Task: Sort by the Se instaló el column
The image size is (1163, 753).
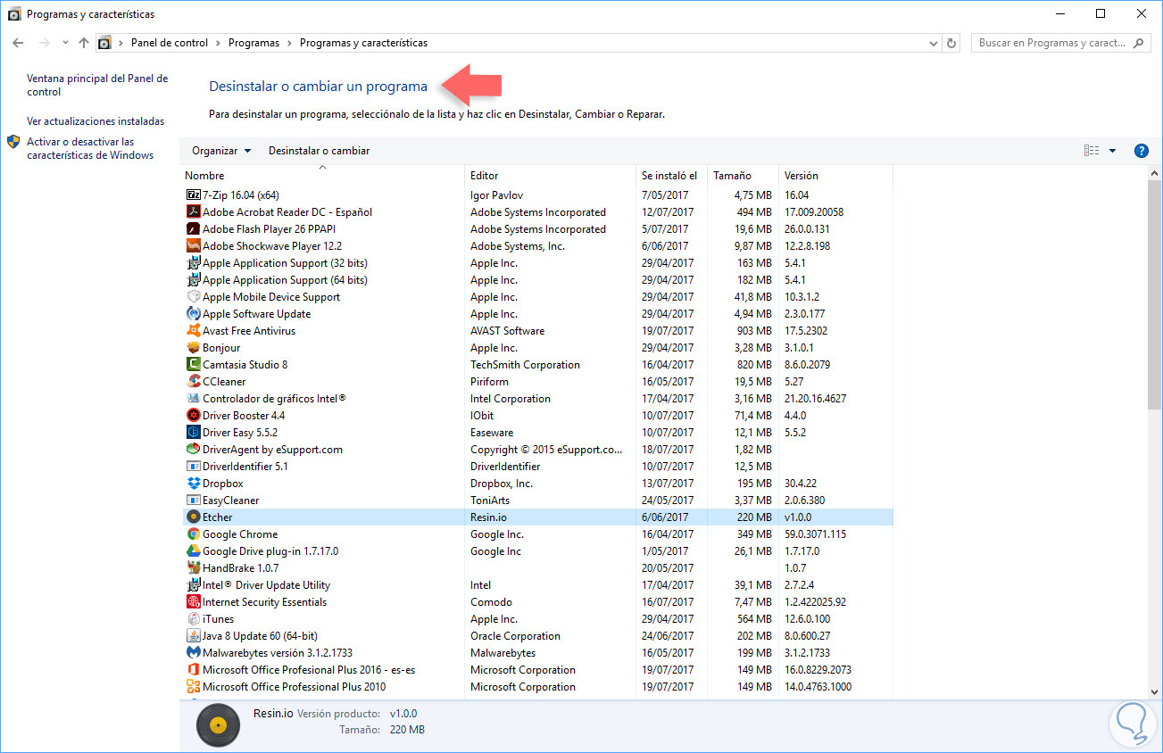Action: 671,176
